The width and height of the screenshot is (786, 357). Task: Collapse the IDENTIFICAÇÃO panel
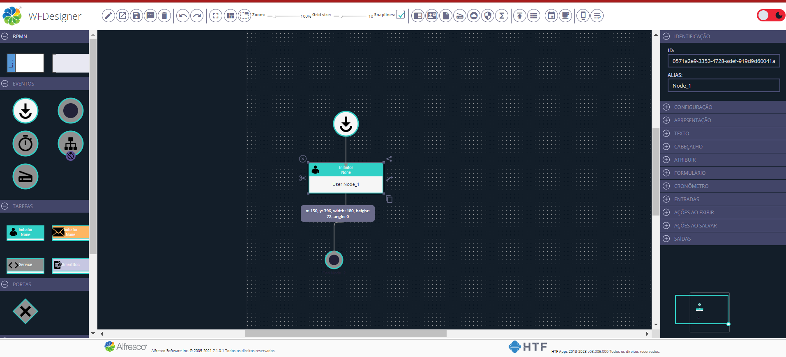(x=666, y=36)
